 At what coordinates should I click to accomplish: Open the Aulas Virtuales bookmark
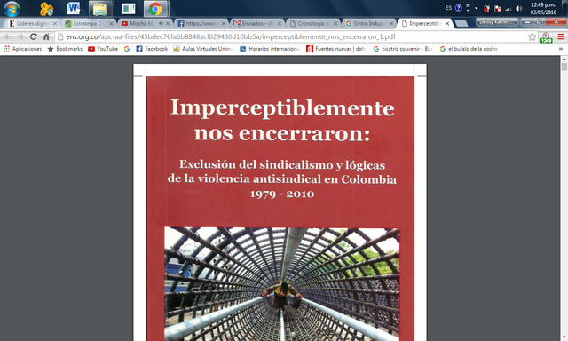[203, 49]
